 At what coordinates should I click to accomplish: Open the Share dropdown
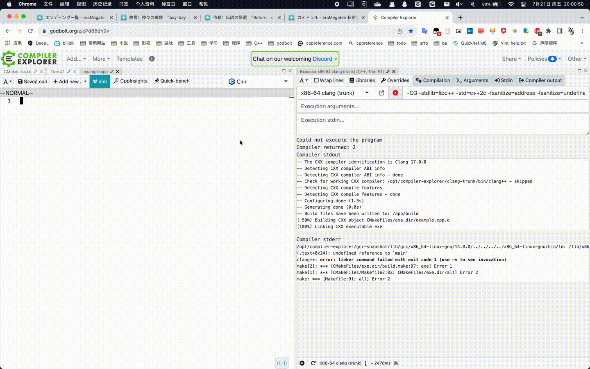511,59
